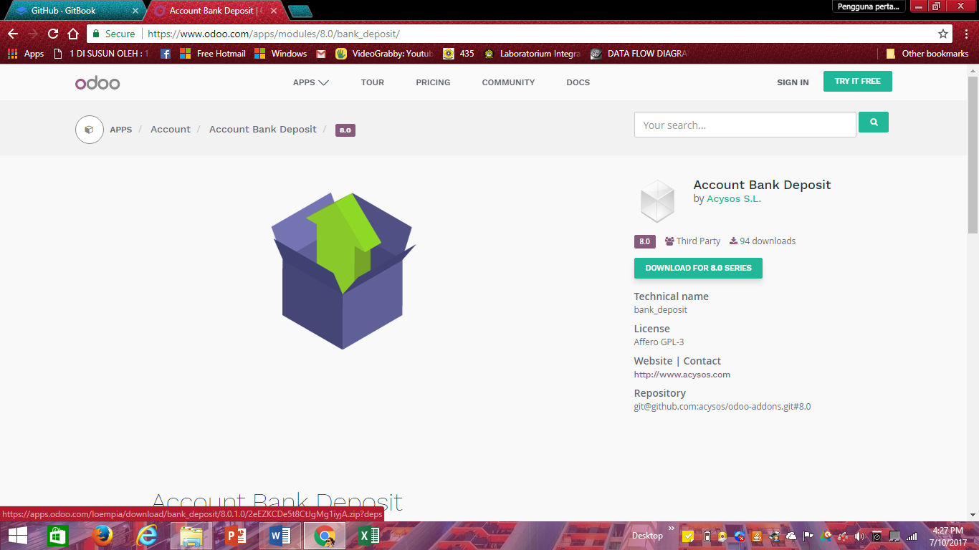This screenshot has height=550, width=979.
Task: Click the battery tray icon
Action: pyautogui.click(x=707, y=536)
